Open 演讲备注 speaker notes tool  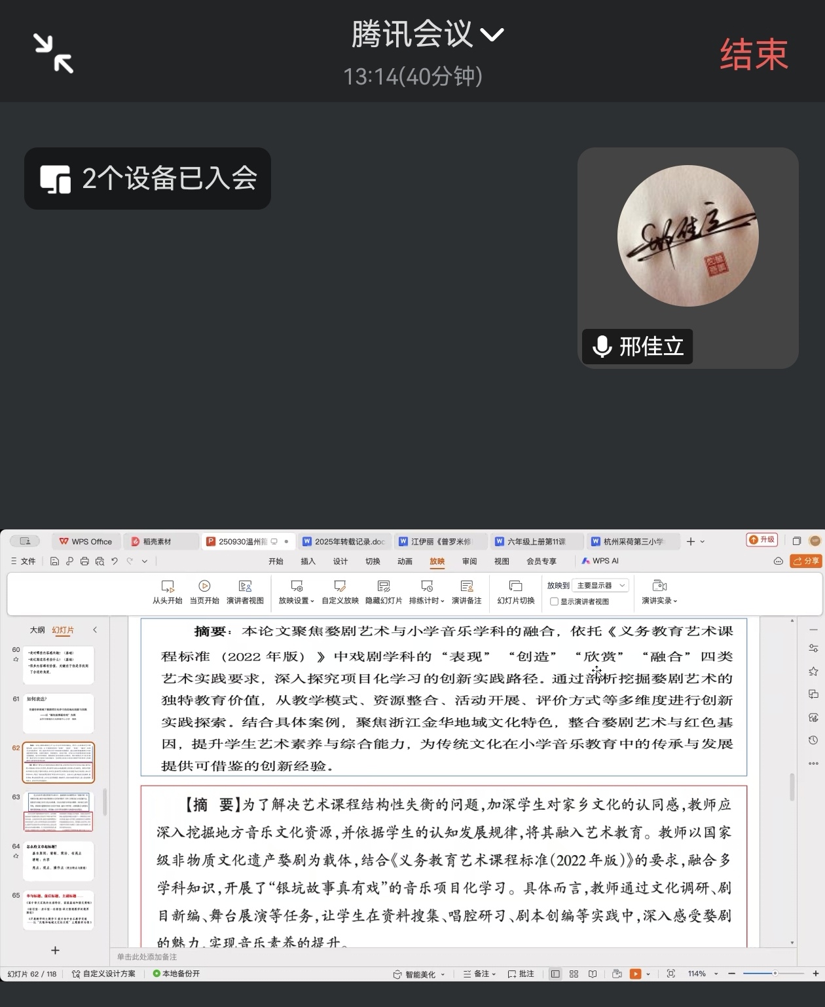[x=466, y=586]
